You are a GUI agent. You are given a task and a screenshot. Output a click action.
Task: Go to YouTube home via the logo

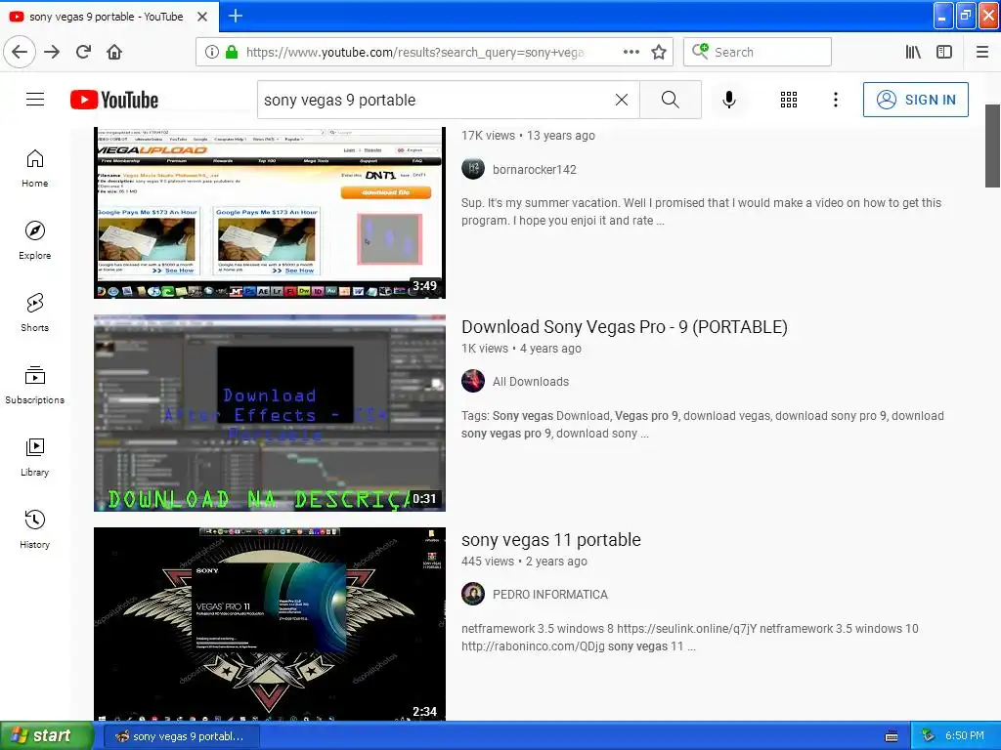[x=114, y=101]
